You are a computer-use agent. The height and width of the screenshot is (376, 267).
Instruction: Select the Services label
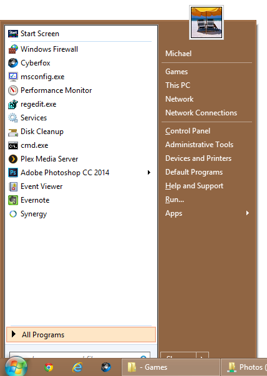coord(34,118)
